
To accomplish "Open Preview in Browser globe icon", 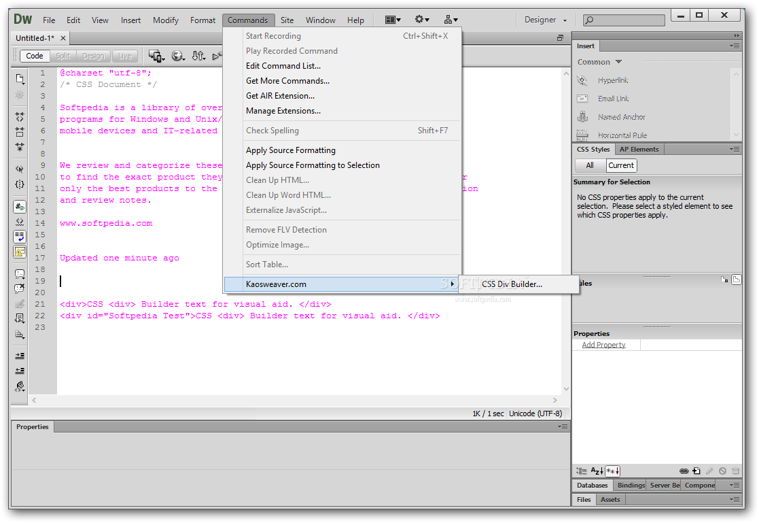I will point(178,56).
